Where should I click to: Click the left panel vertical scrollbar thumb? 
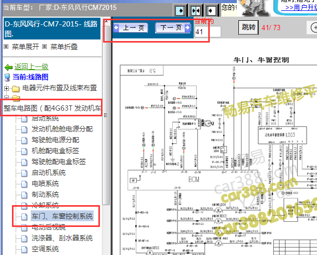pos(106,115)
